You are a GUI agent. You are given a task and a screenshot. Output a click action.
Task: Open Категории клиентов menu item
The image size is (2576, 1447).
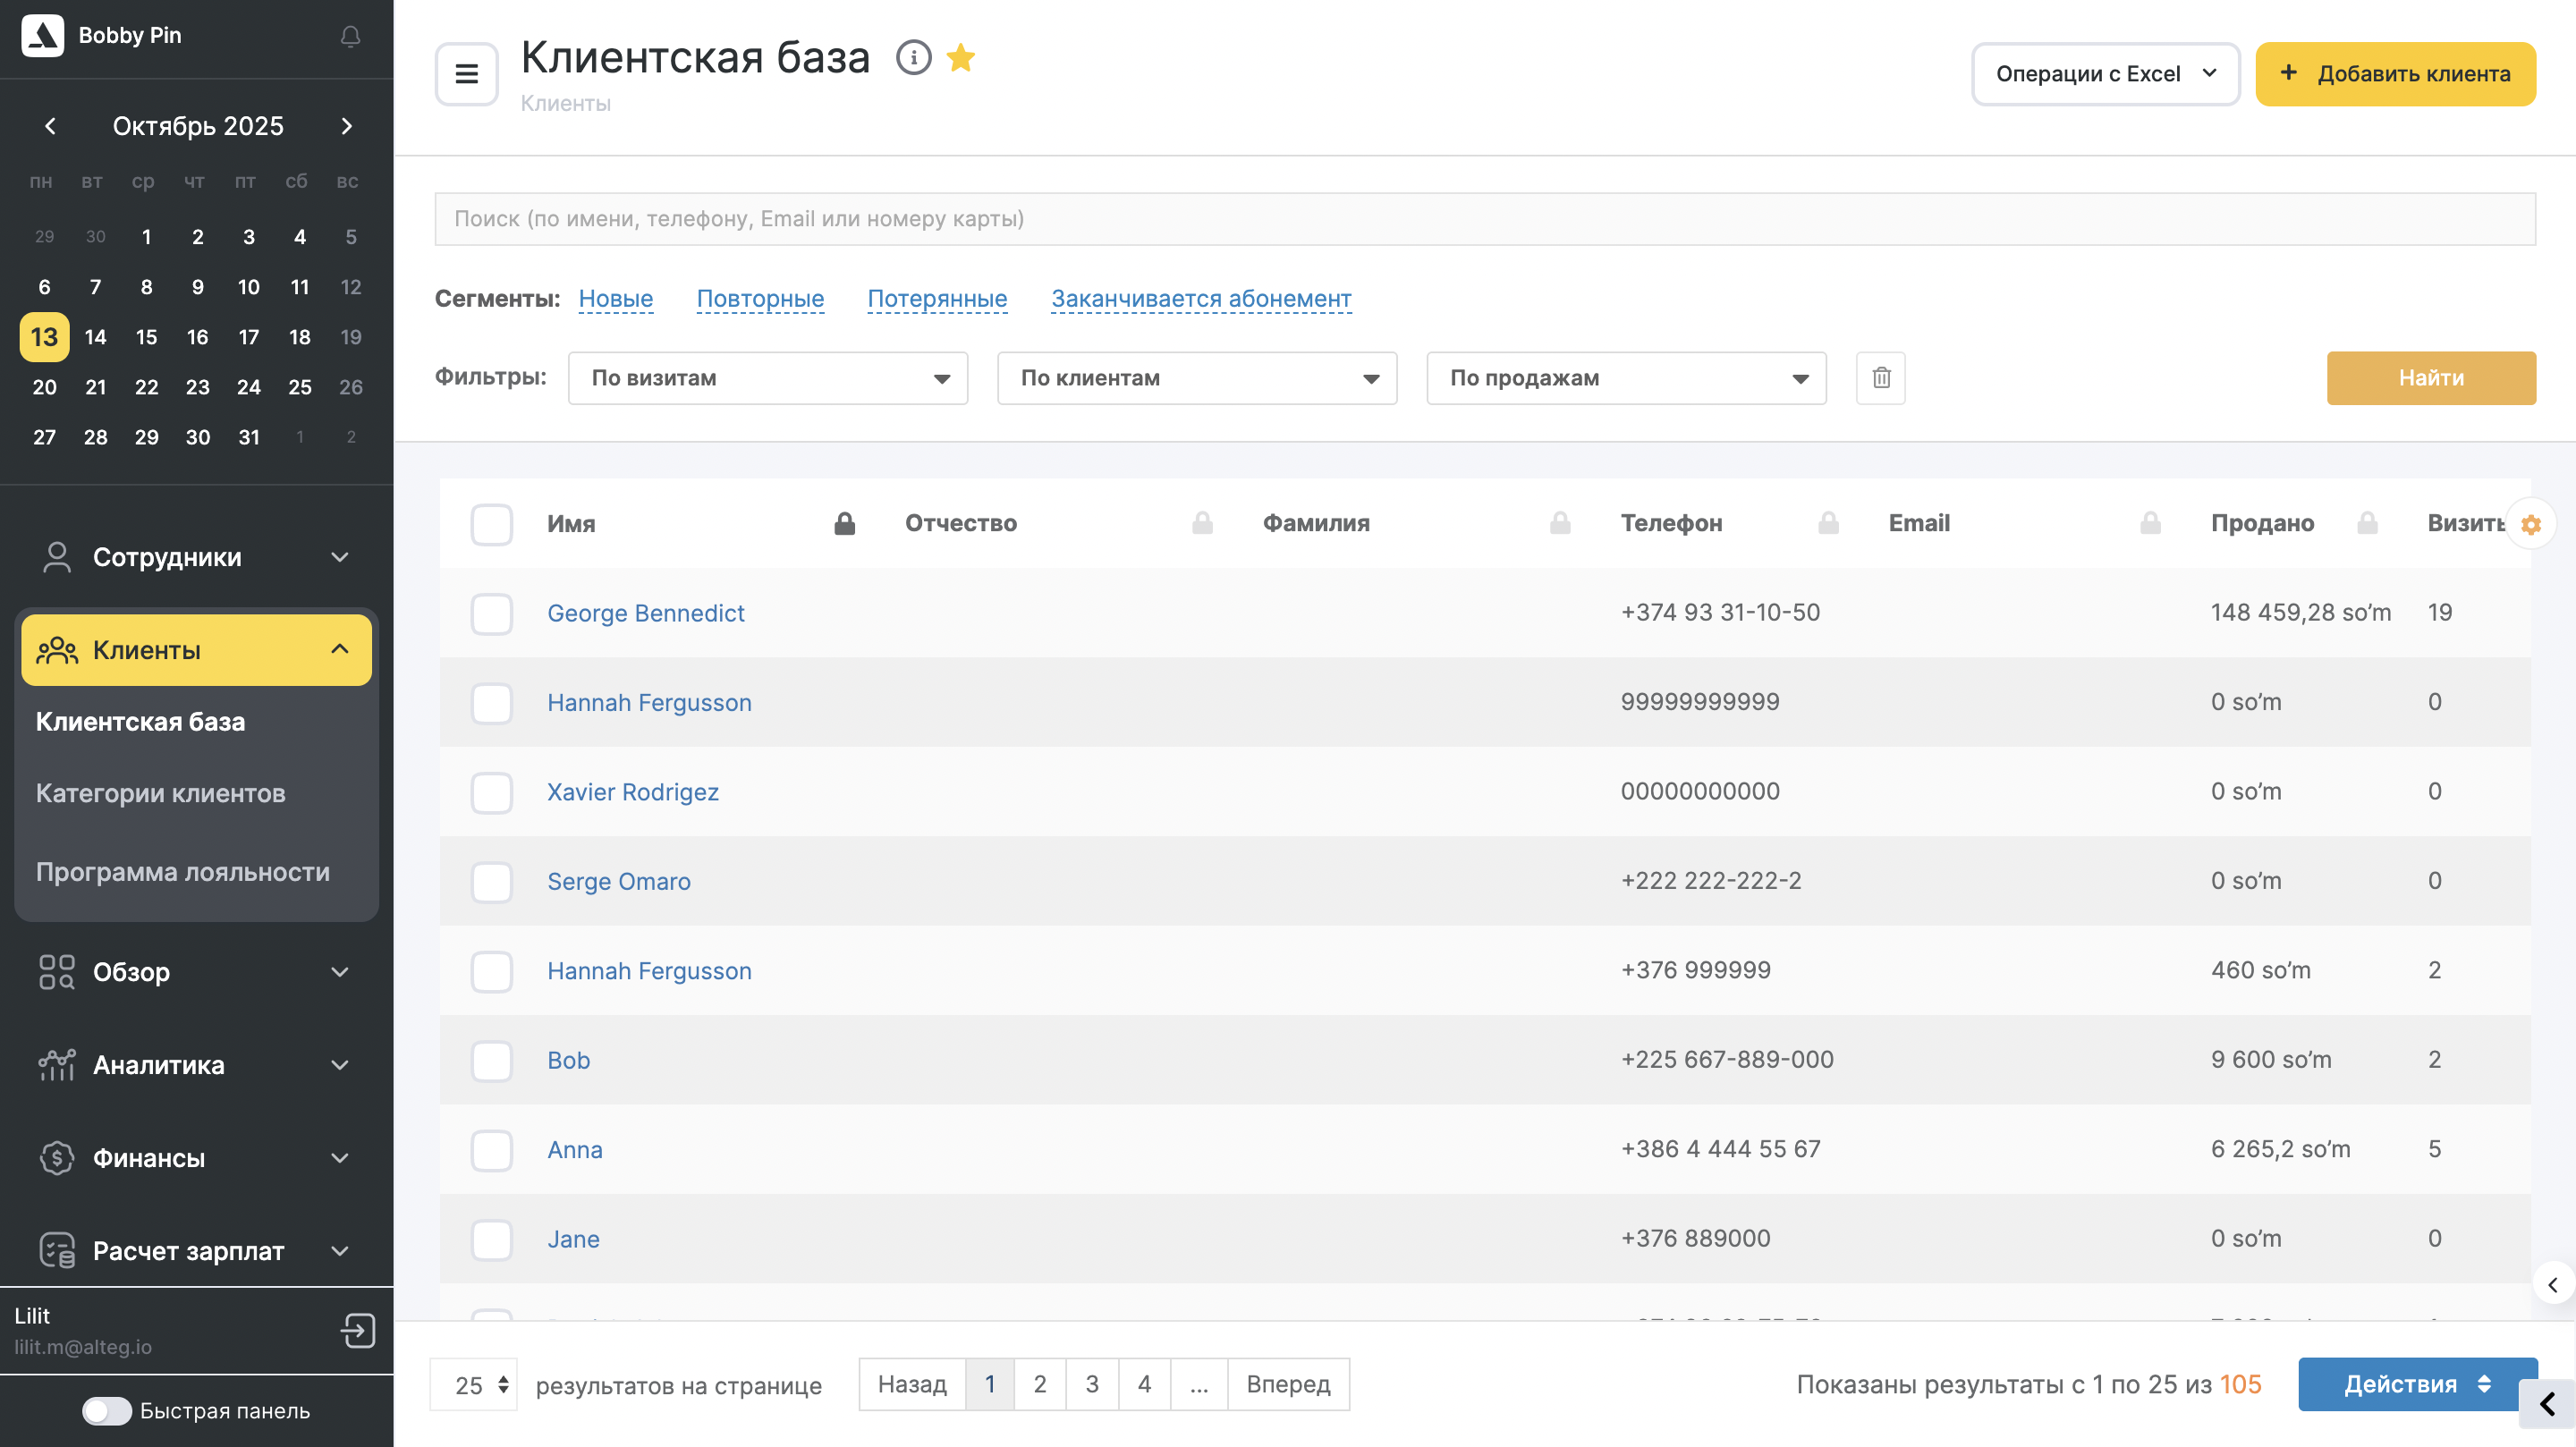(161, 793)
